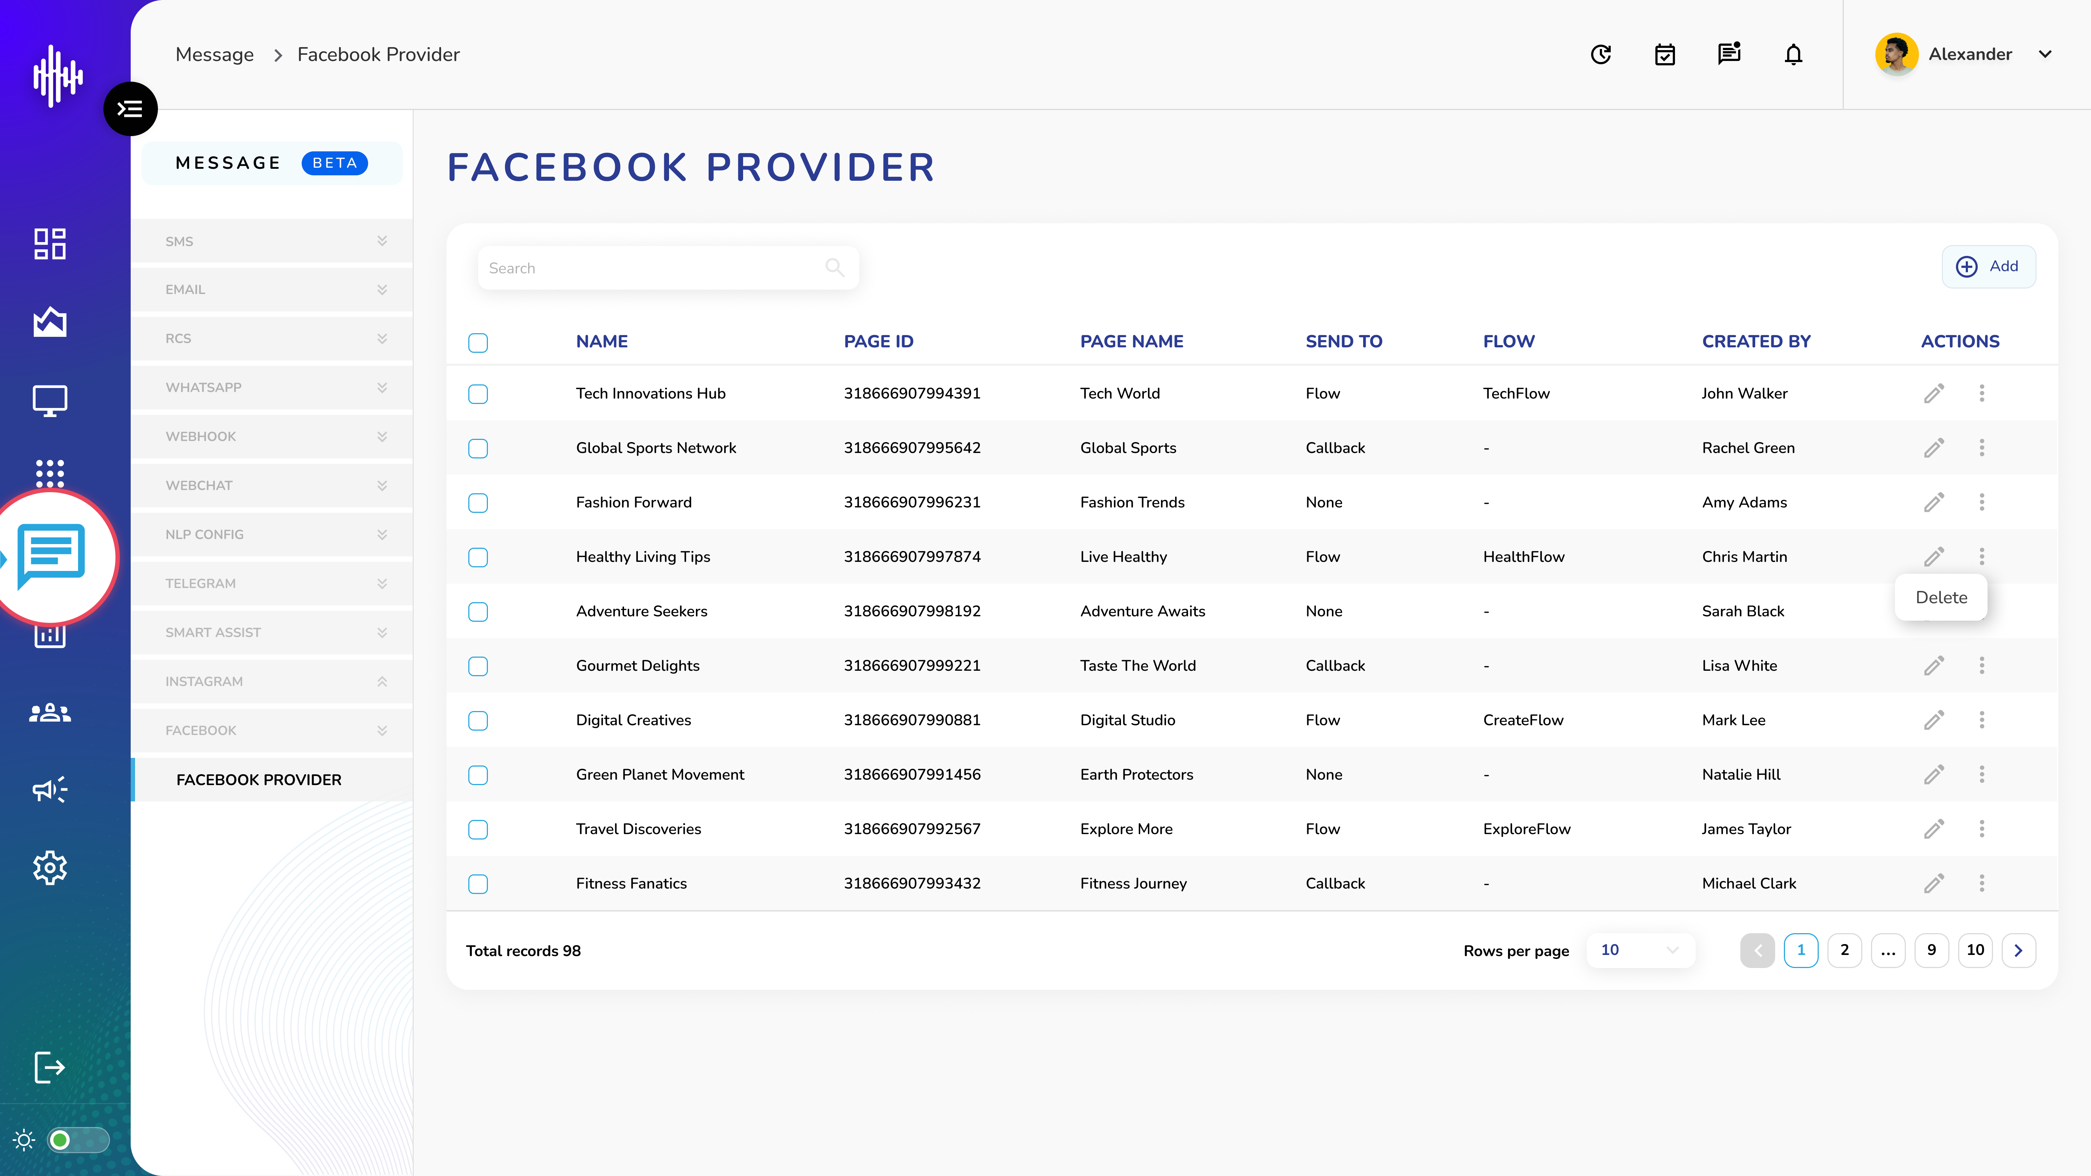Go to page 9
Screen dimensions: 2091x1176
1932,950
